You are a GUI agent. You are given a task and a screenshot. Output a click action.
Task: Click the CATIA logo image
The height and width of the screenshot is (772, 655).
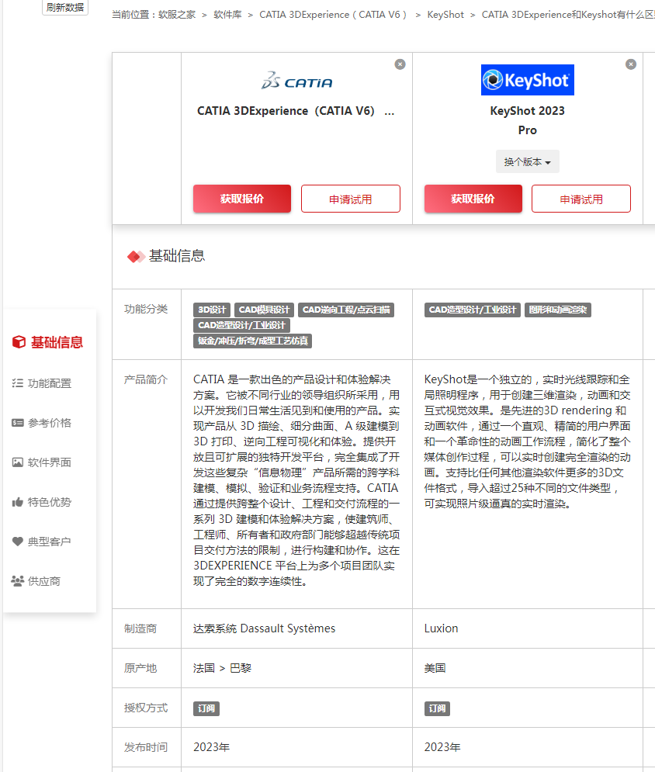(297, 80)
